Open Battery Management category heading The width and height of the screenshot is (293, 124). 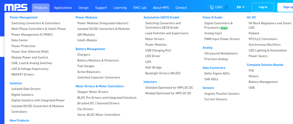pos(90,49)
